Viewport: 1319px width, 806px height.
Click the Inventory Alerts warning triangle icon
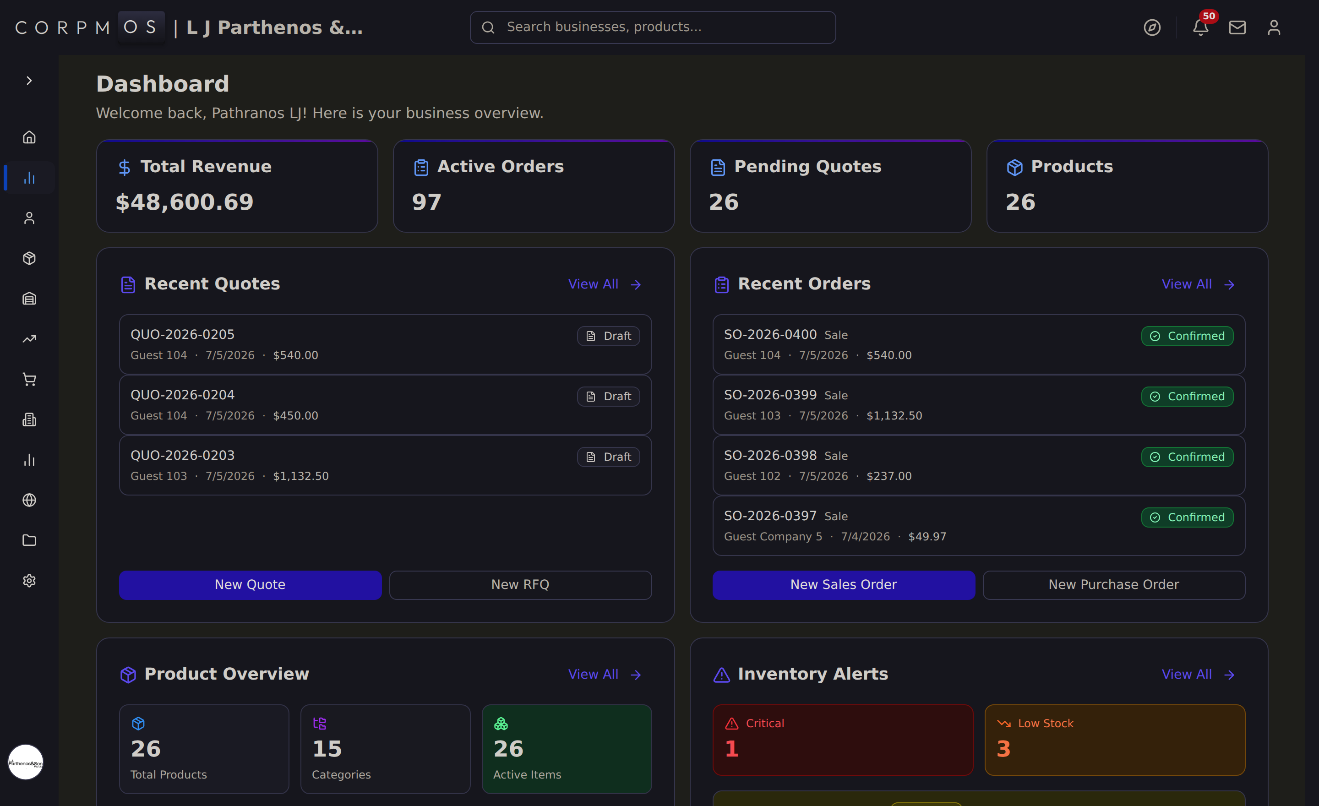pos(722,675)
